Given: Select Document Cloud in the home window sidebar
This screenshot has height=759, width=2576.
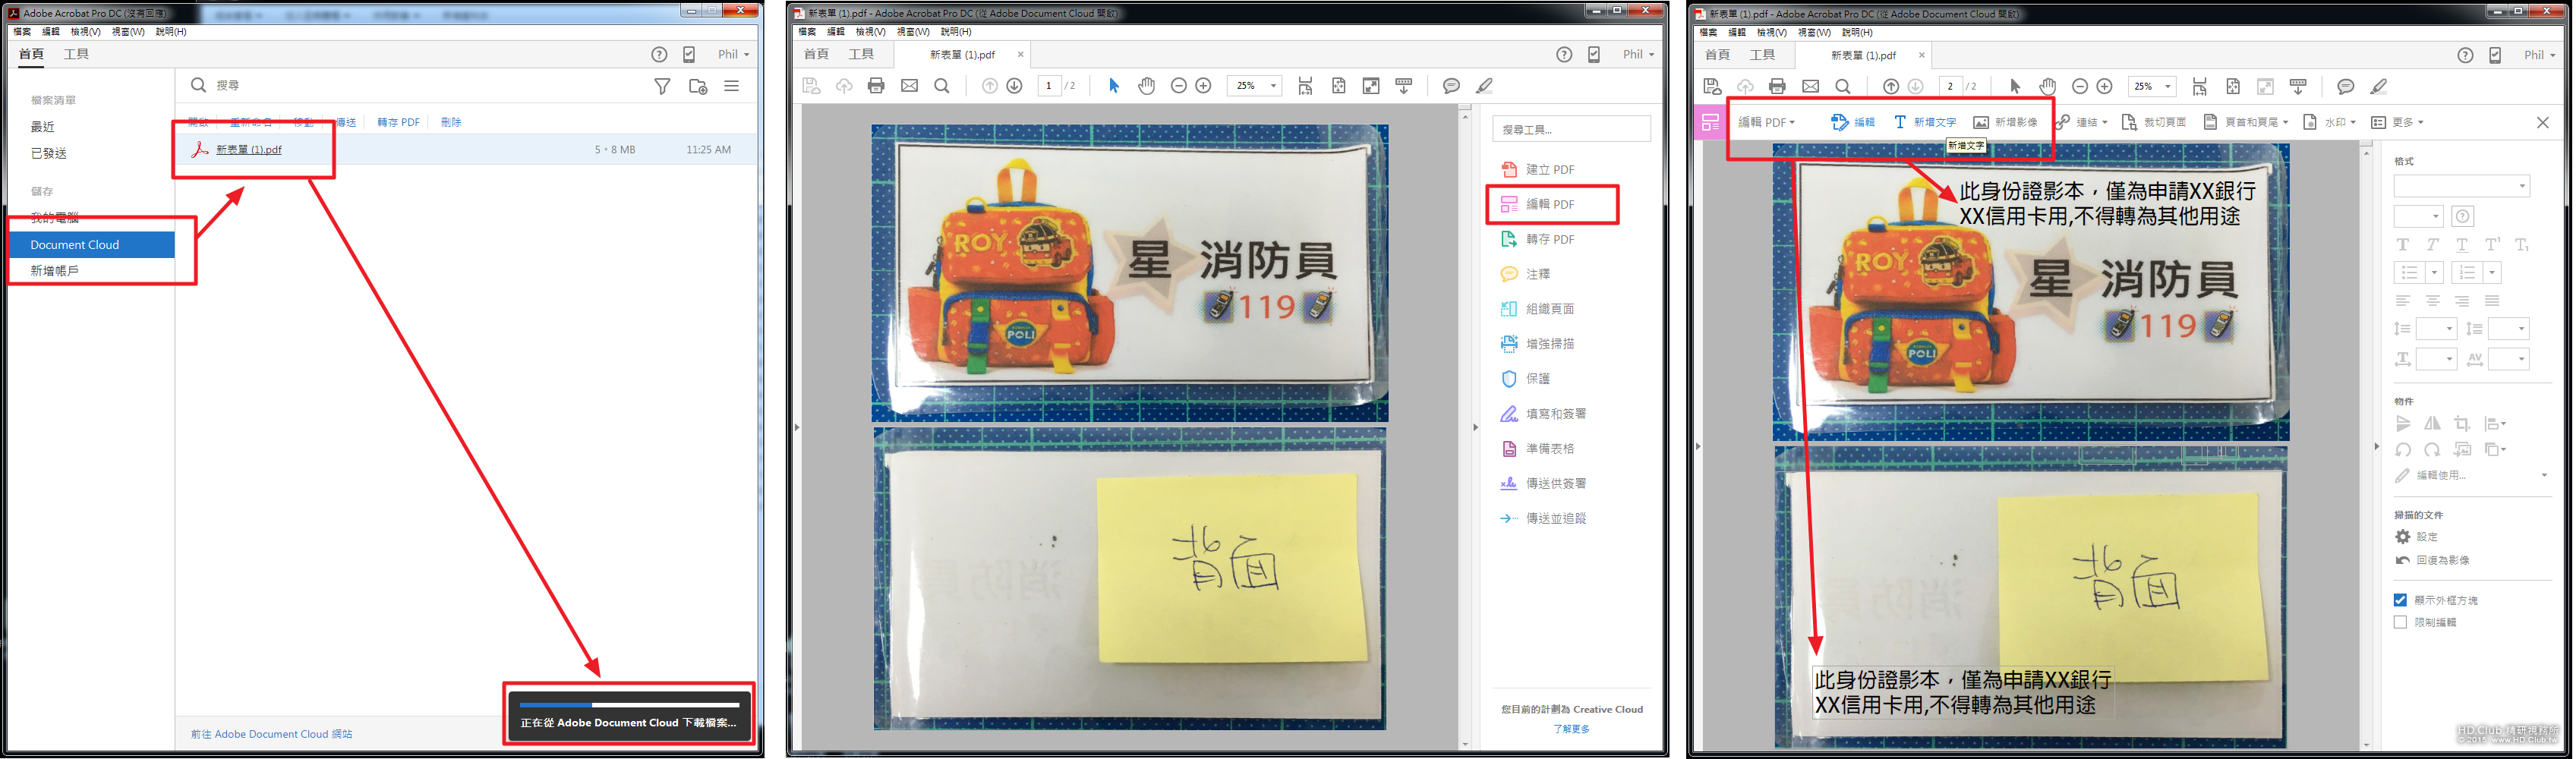Looking at the screenshot, I should pos(92,244).
